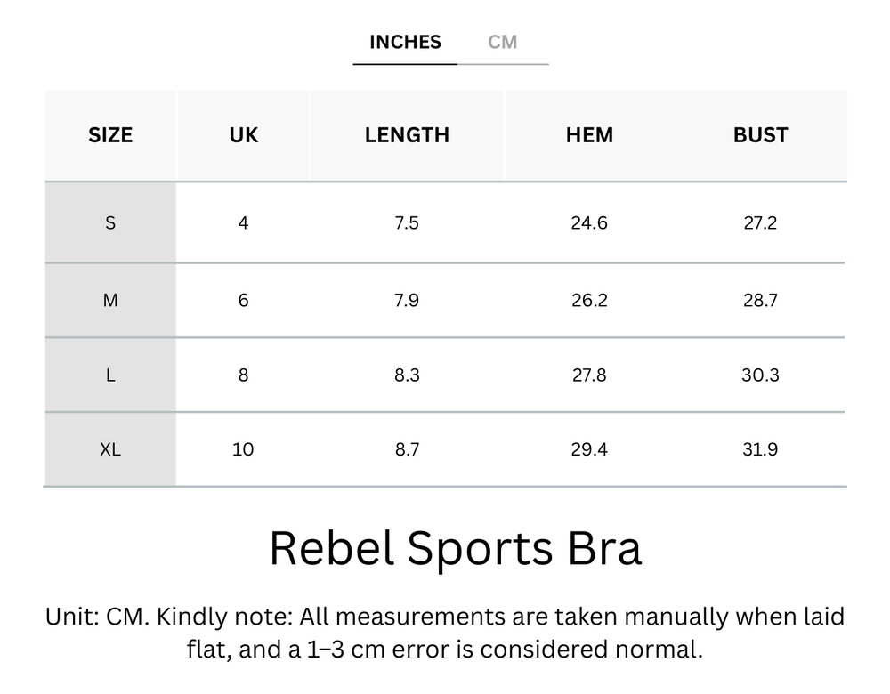Click the 31.9 bust value for XL

point(761,449)
